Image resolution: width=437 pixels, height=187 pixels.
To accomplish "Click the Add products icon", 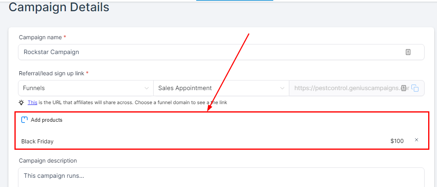I will tap(24, 120).
